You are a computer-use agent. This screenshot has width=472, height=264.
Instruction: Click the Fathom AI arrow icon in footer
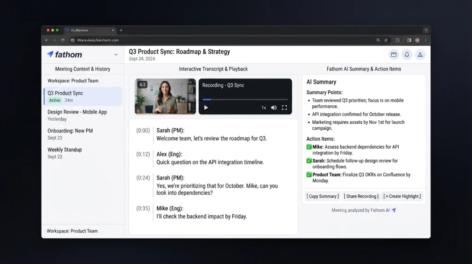394,210
